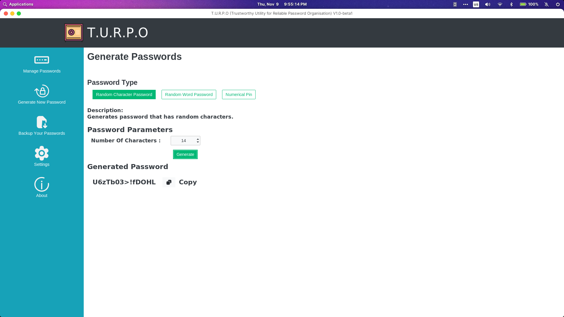Image resolution: width=564 pixels, height=317 pixels.
Task: Click the Generate New Password icon
Action: (42, 91)
